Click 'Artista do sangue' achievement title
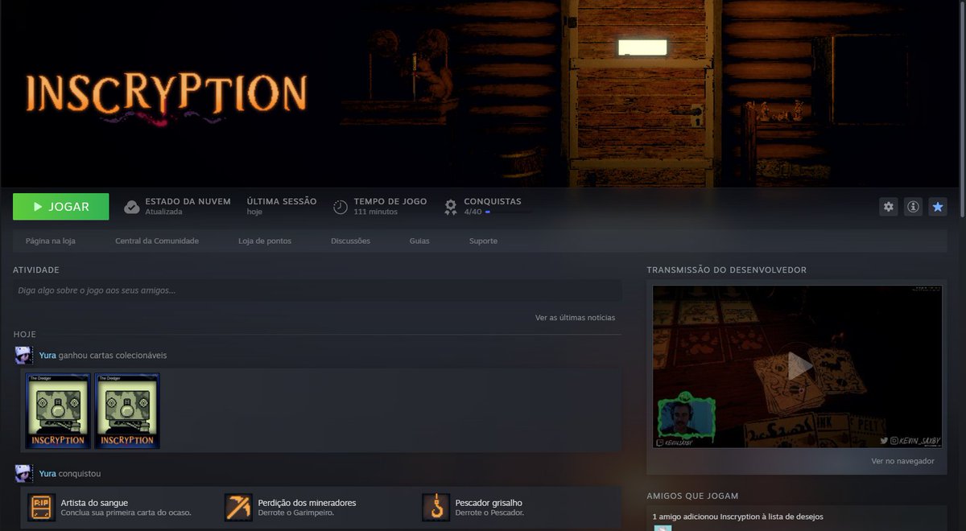The width and height of the screenshot is (966, 531). (94, 502)
